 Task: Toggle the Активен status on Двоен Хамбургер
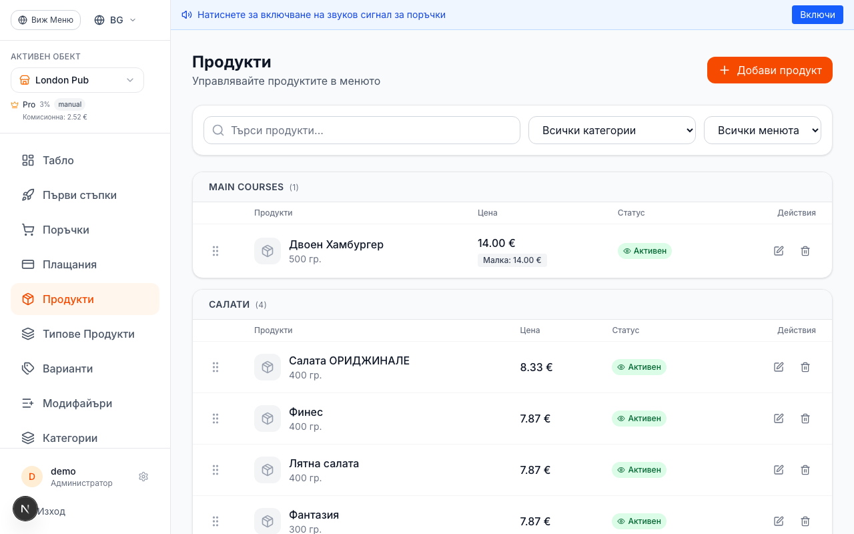[x=645, y=250]
